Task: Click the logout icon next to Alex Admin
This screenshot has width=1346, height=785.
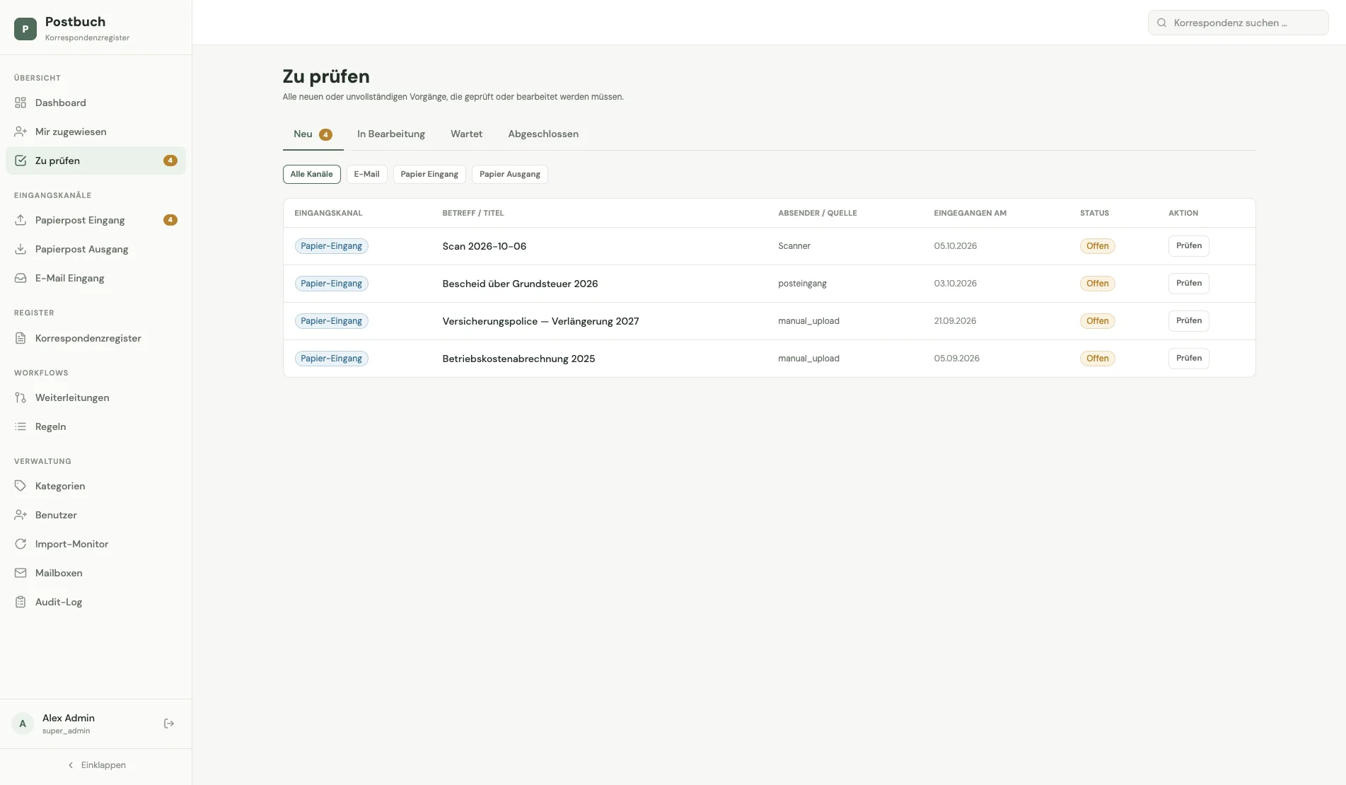Action: coord(169,723)
